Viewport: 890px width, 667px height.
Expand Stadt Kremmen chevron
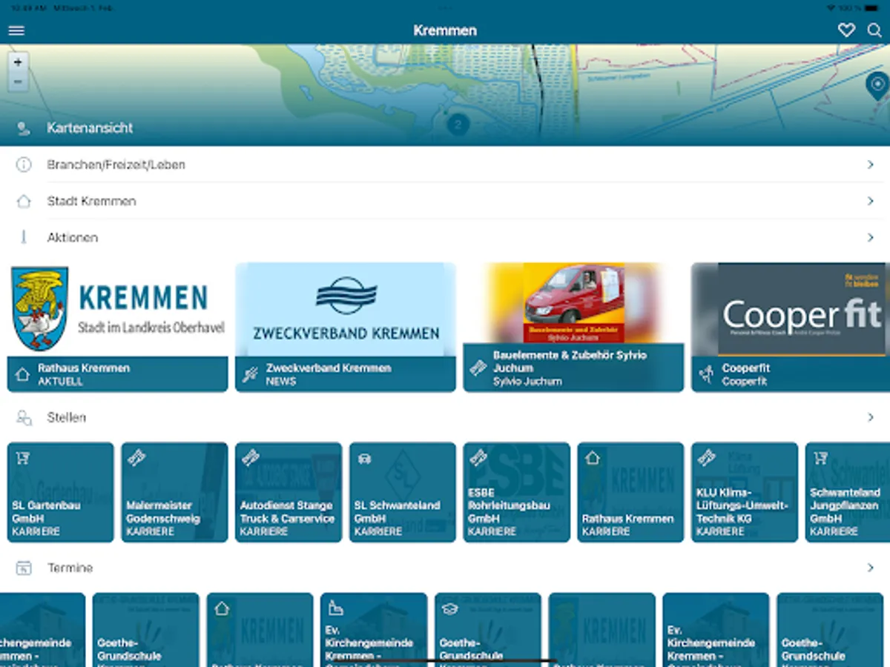(x=871, y=201)
